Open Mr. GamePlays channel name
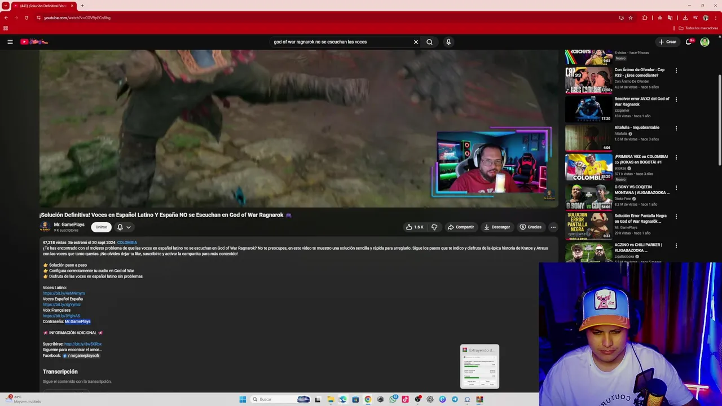The image size is (722, 406). pos(69,224)
